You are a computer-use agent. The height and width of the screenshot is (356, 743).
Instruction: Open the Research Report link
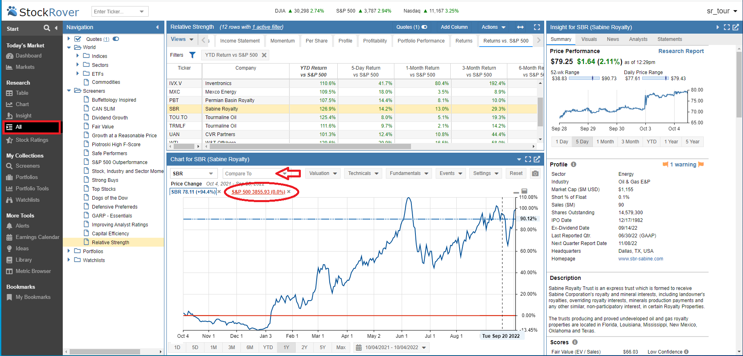681,51
